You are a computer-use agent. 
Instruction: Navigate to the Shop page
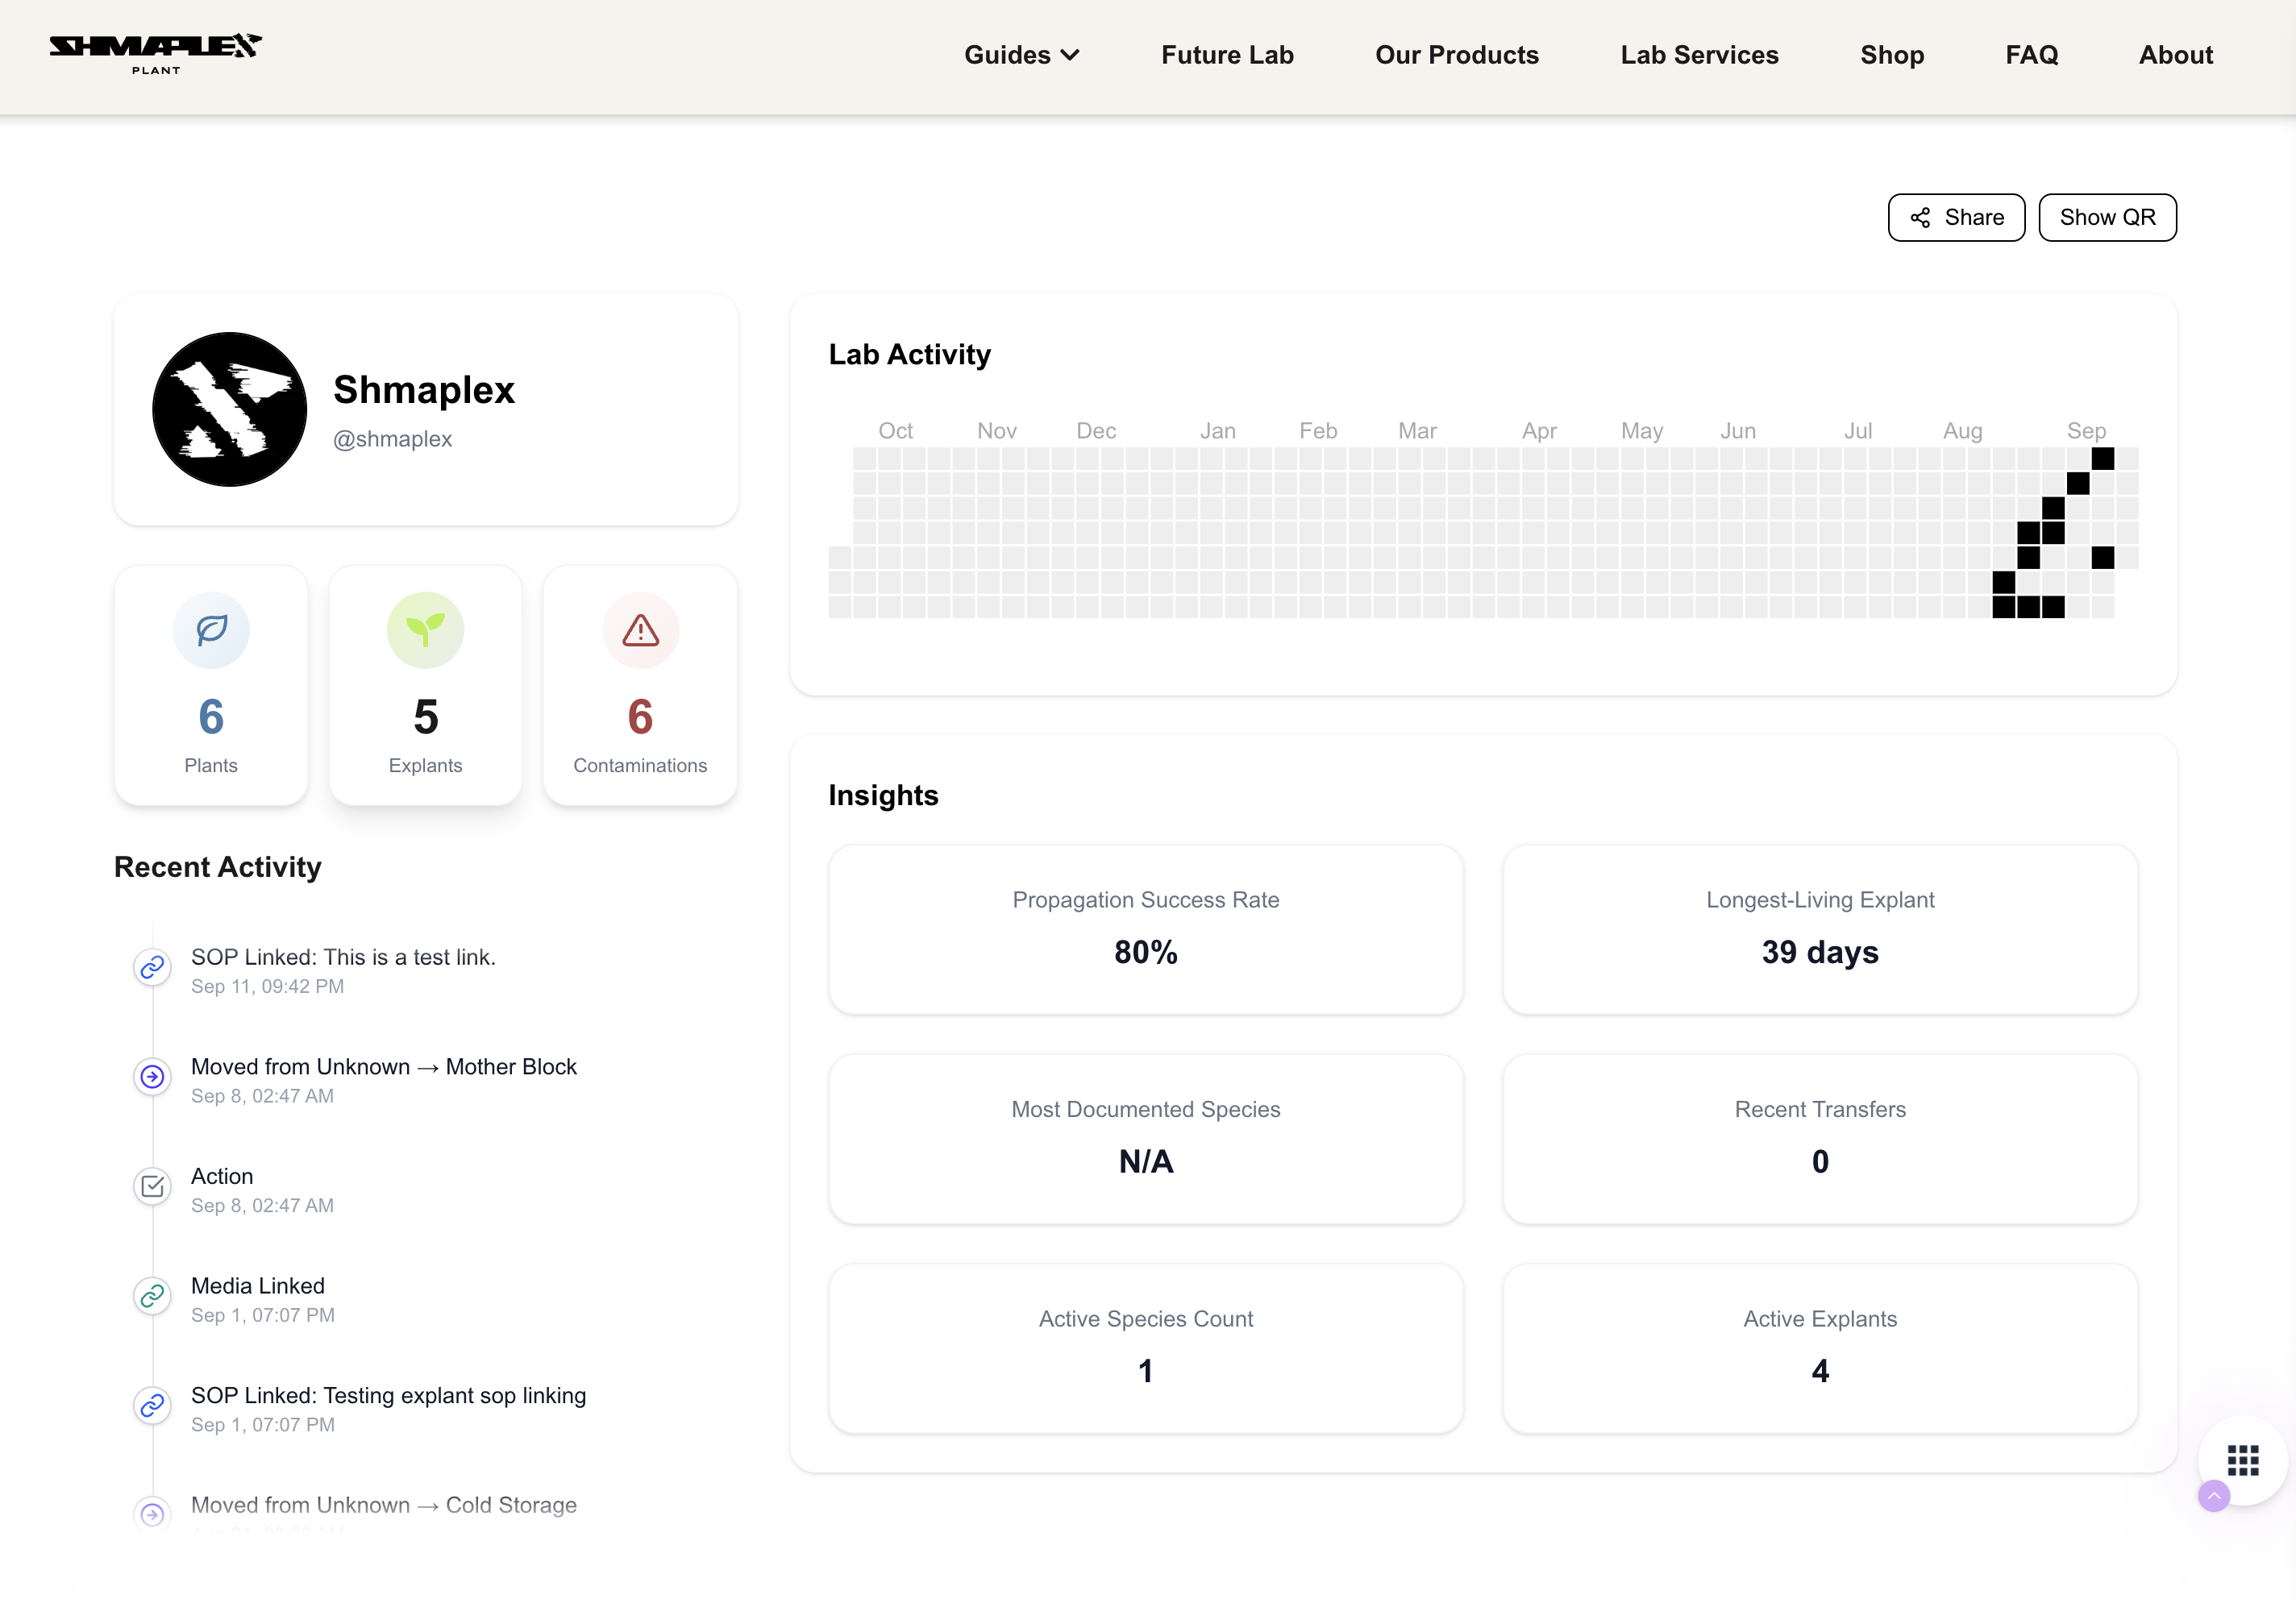pos(1891,55)
